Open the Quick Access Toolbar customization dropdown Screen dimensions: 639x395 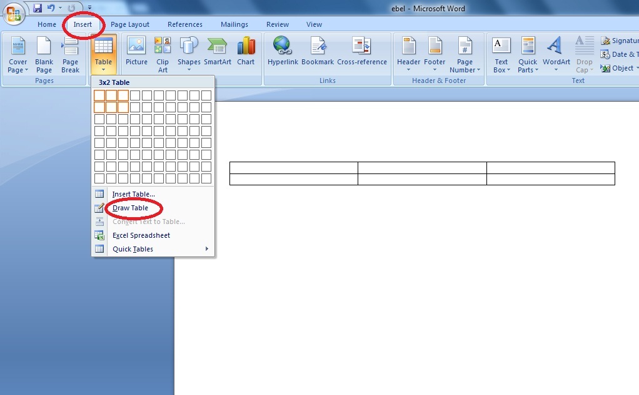[x=89, y=7]
